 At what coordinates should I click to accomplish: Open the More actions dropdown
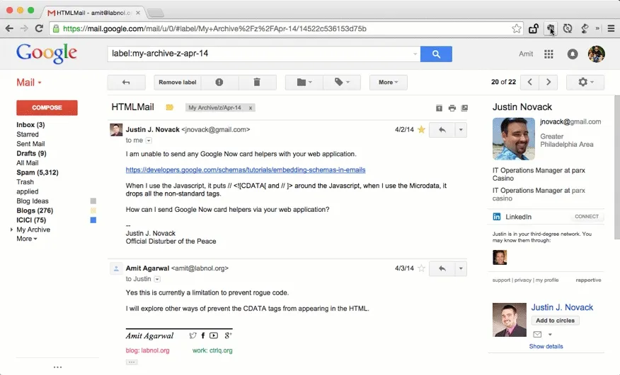[389, 82]
